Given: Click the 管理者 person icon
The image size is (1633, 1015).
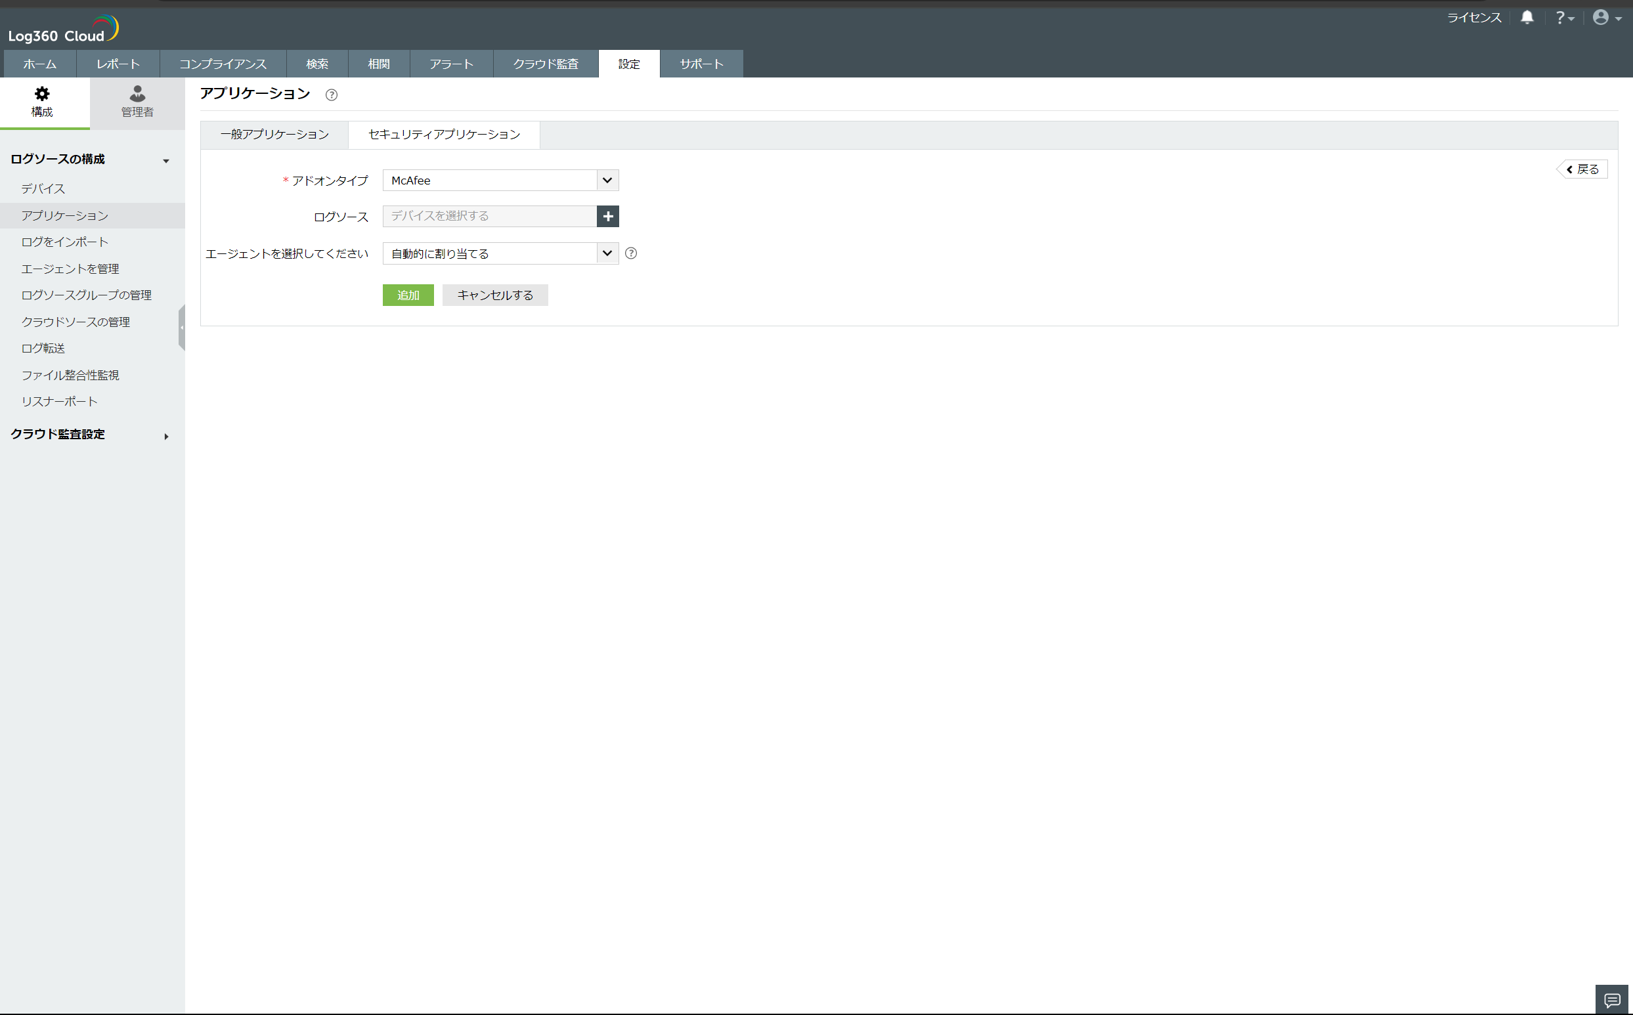Looking at the screenshot, I should 137,93.
